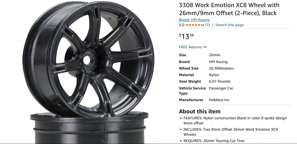This screenshot has width=297, height=144.
Task: Select the Size value 26mm
Action: coord(214,55)
